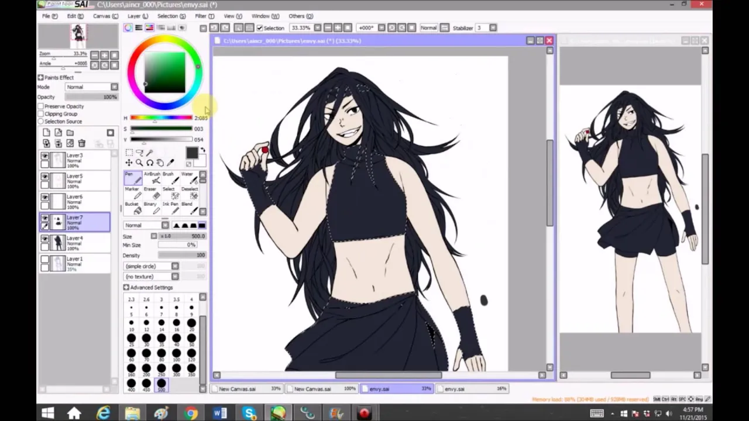Screen dimensions: 749x421
Task: Select the Pen brush tool
Action: click(133, 178)
